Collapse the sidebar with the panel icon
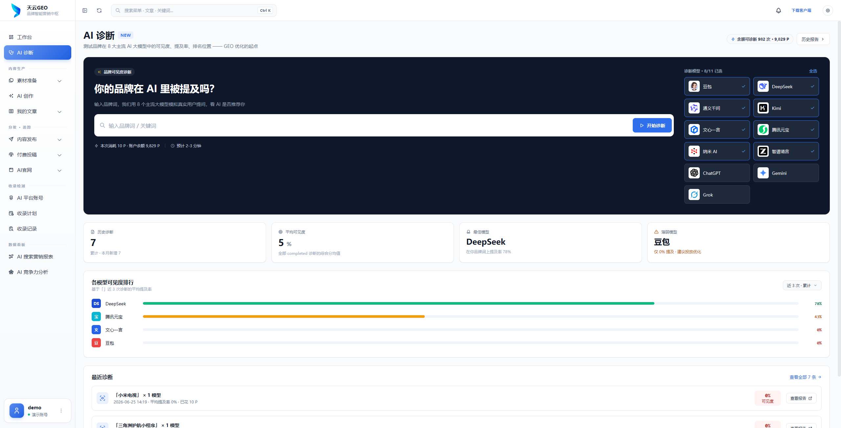 pyautogui.click(x=85, y=10)
